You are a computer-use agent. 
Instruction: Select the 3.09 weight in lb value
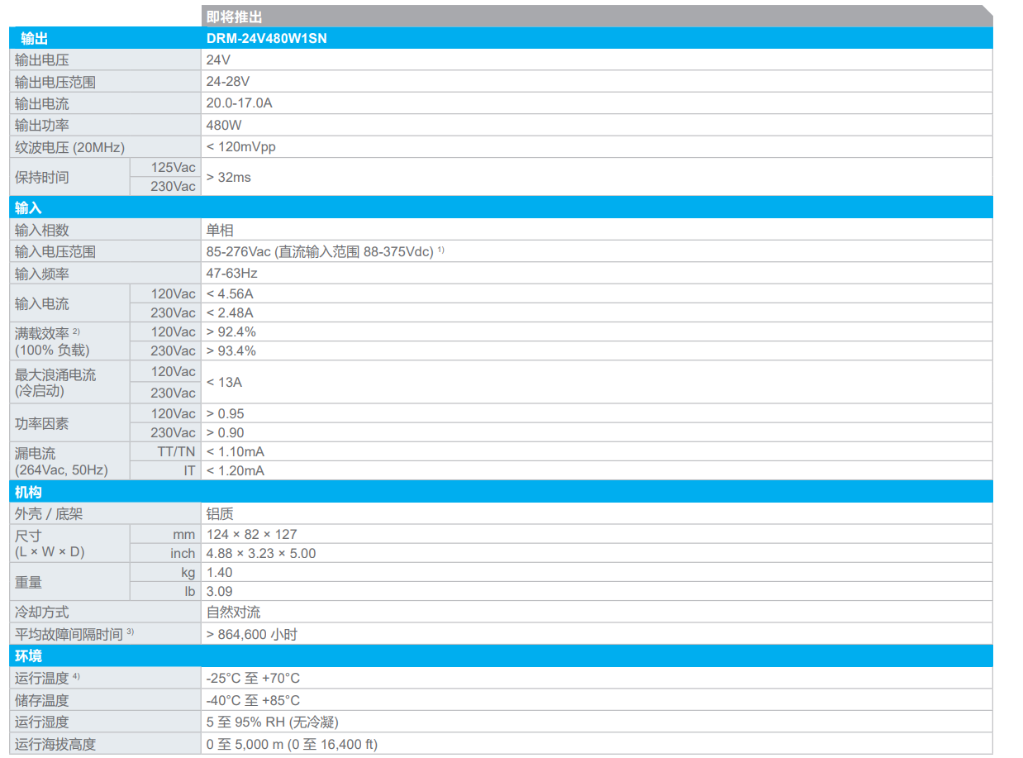click(x=220, y=591)
